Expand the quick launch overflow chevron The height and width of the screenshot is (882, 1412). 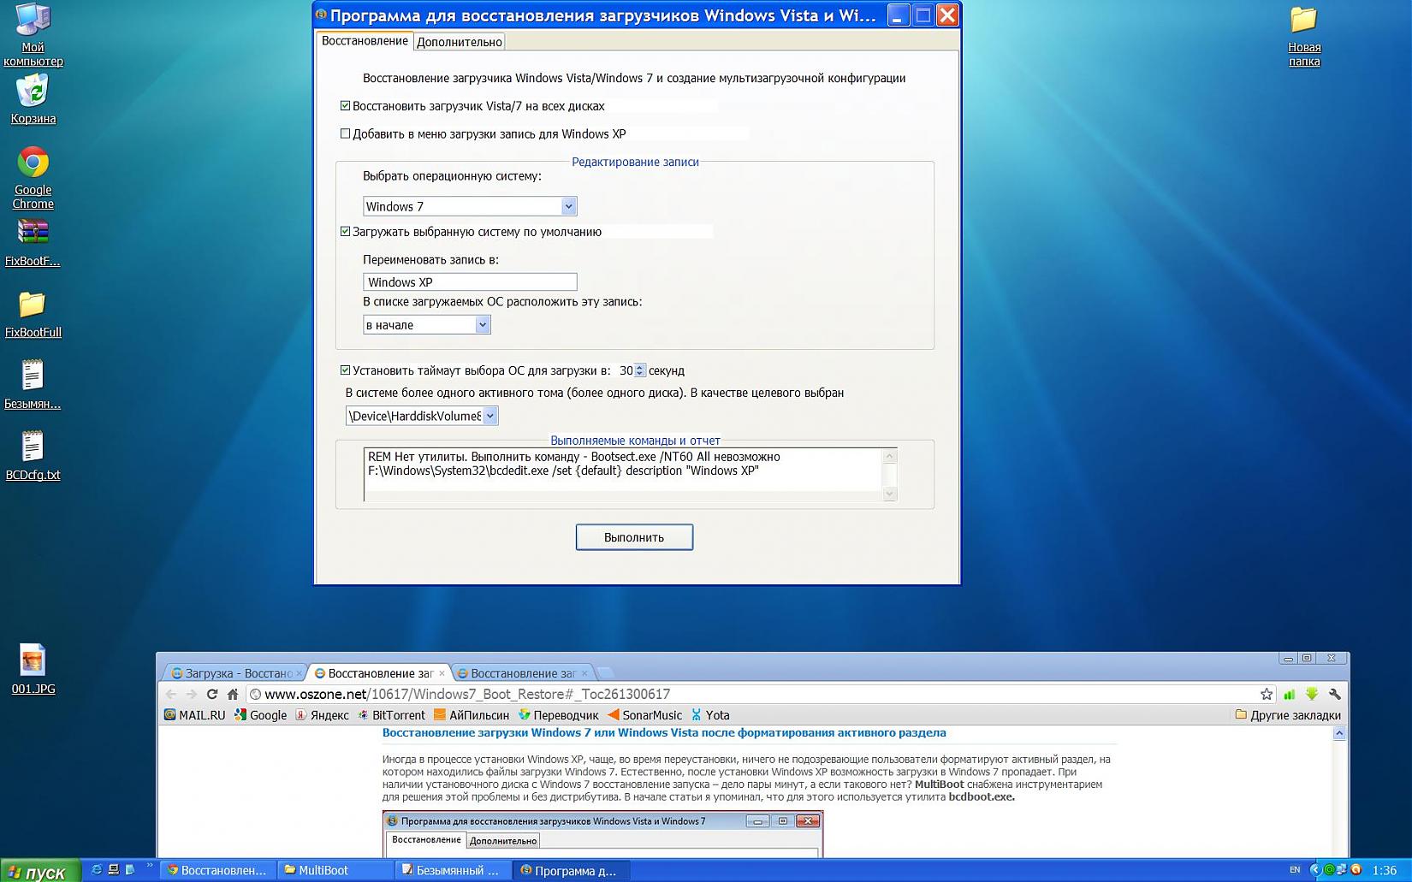click(x=150, y=866)
